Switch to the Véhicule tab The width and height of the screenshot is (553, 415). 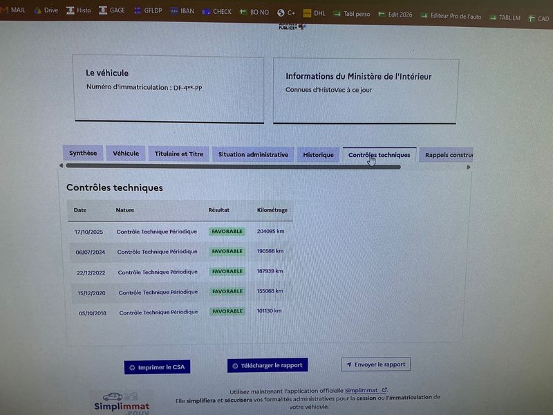point(126,153)
